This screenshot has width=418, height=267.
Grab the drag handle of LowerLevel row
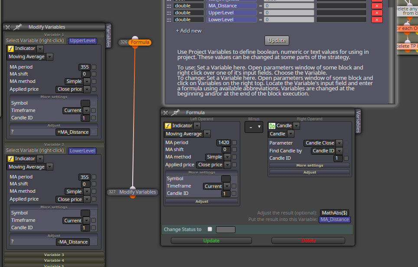coord(169,20)
